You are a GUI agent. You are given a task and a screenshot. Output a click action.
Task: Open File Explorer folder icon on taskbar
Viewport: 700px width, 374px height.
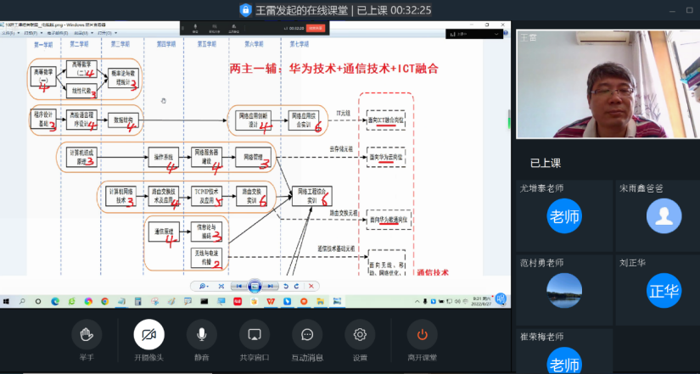click(x=321, y=301)
